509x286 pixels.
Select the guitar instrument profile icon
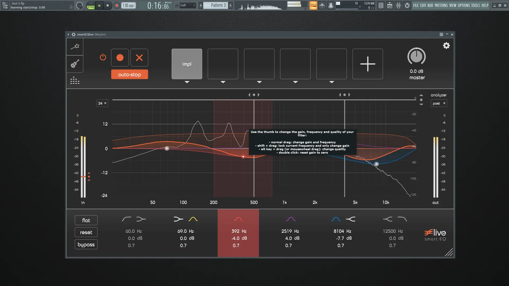[x=75, y=64]
